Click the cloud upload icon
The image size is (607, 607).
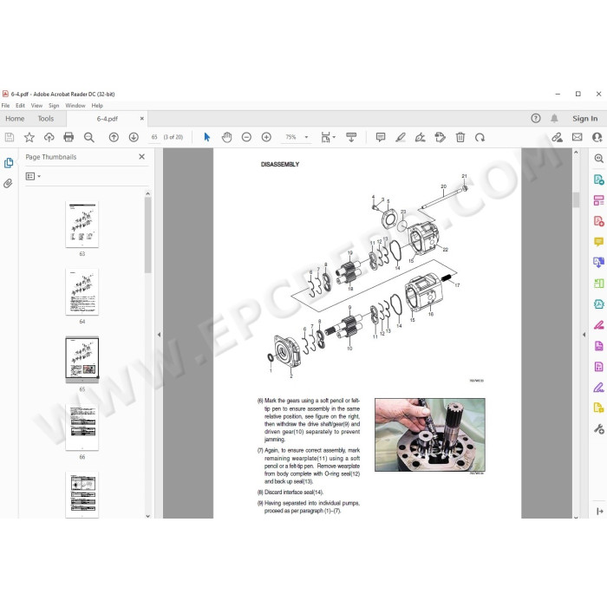click(x=49, y=137)
